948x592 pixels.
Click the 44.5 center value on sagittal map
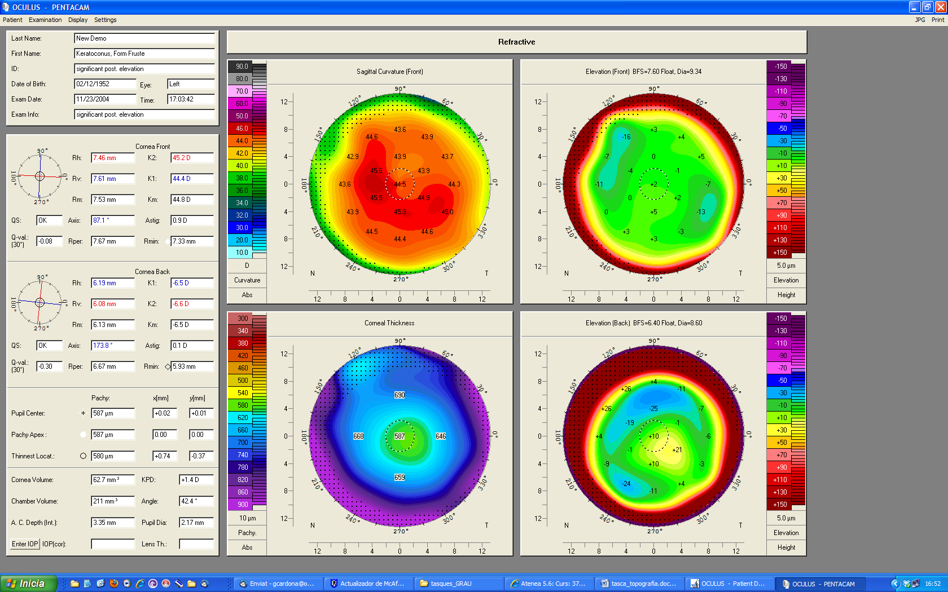(x=400, y=184)
